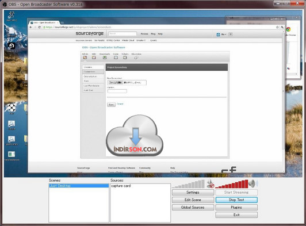
Task: Click the OBS title bar app icon
Action: point(5,4)
